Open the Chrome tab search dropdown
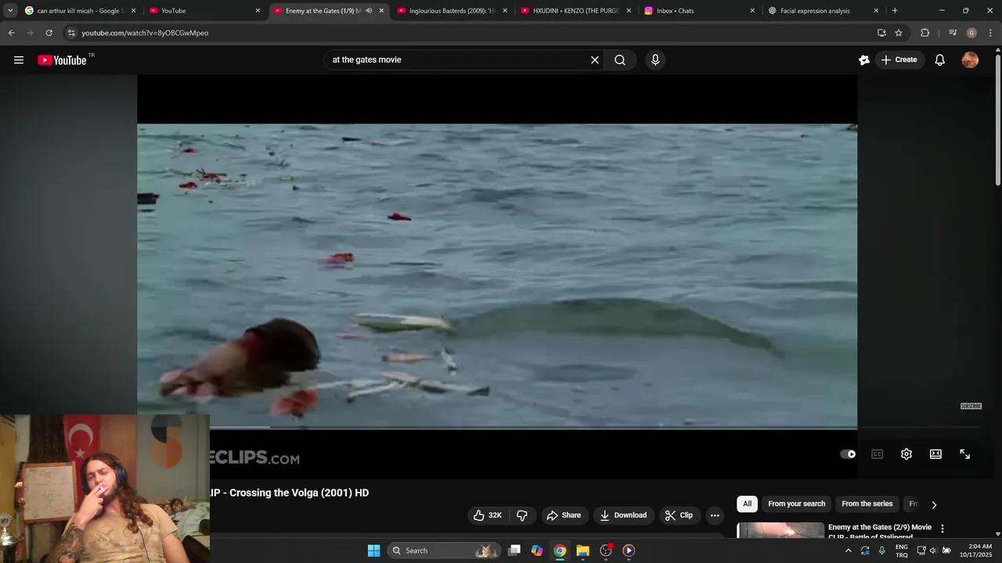Screen dimensions: 1002x563 [10, 11]
